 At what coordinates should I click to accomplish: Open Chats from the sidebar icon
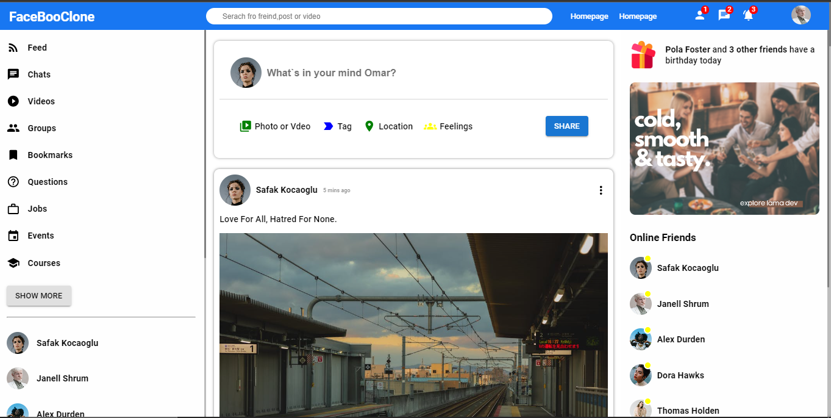(x=13, y=74)
